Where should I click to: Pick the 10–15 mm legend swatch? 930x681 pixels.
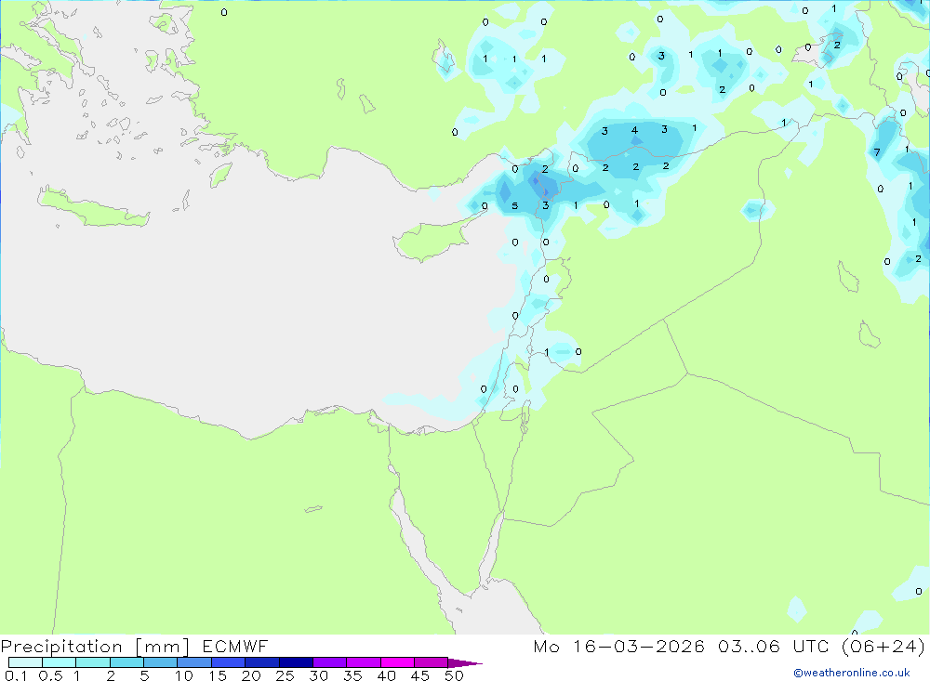pos(194,662)
